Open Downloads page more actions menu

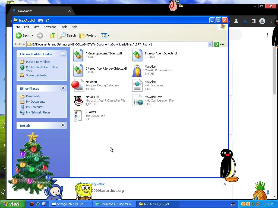pyautogui.click(x=267, y=35)
